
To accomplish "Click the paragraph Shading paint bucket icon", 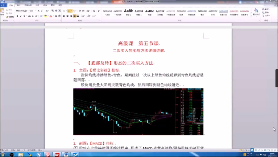I will click(88, 16).
